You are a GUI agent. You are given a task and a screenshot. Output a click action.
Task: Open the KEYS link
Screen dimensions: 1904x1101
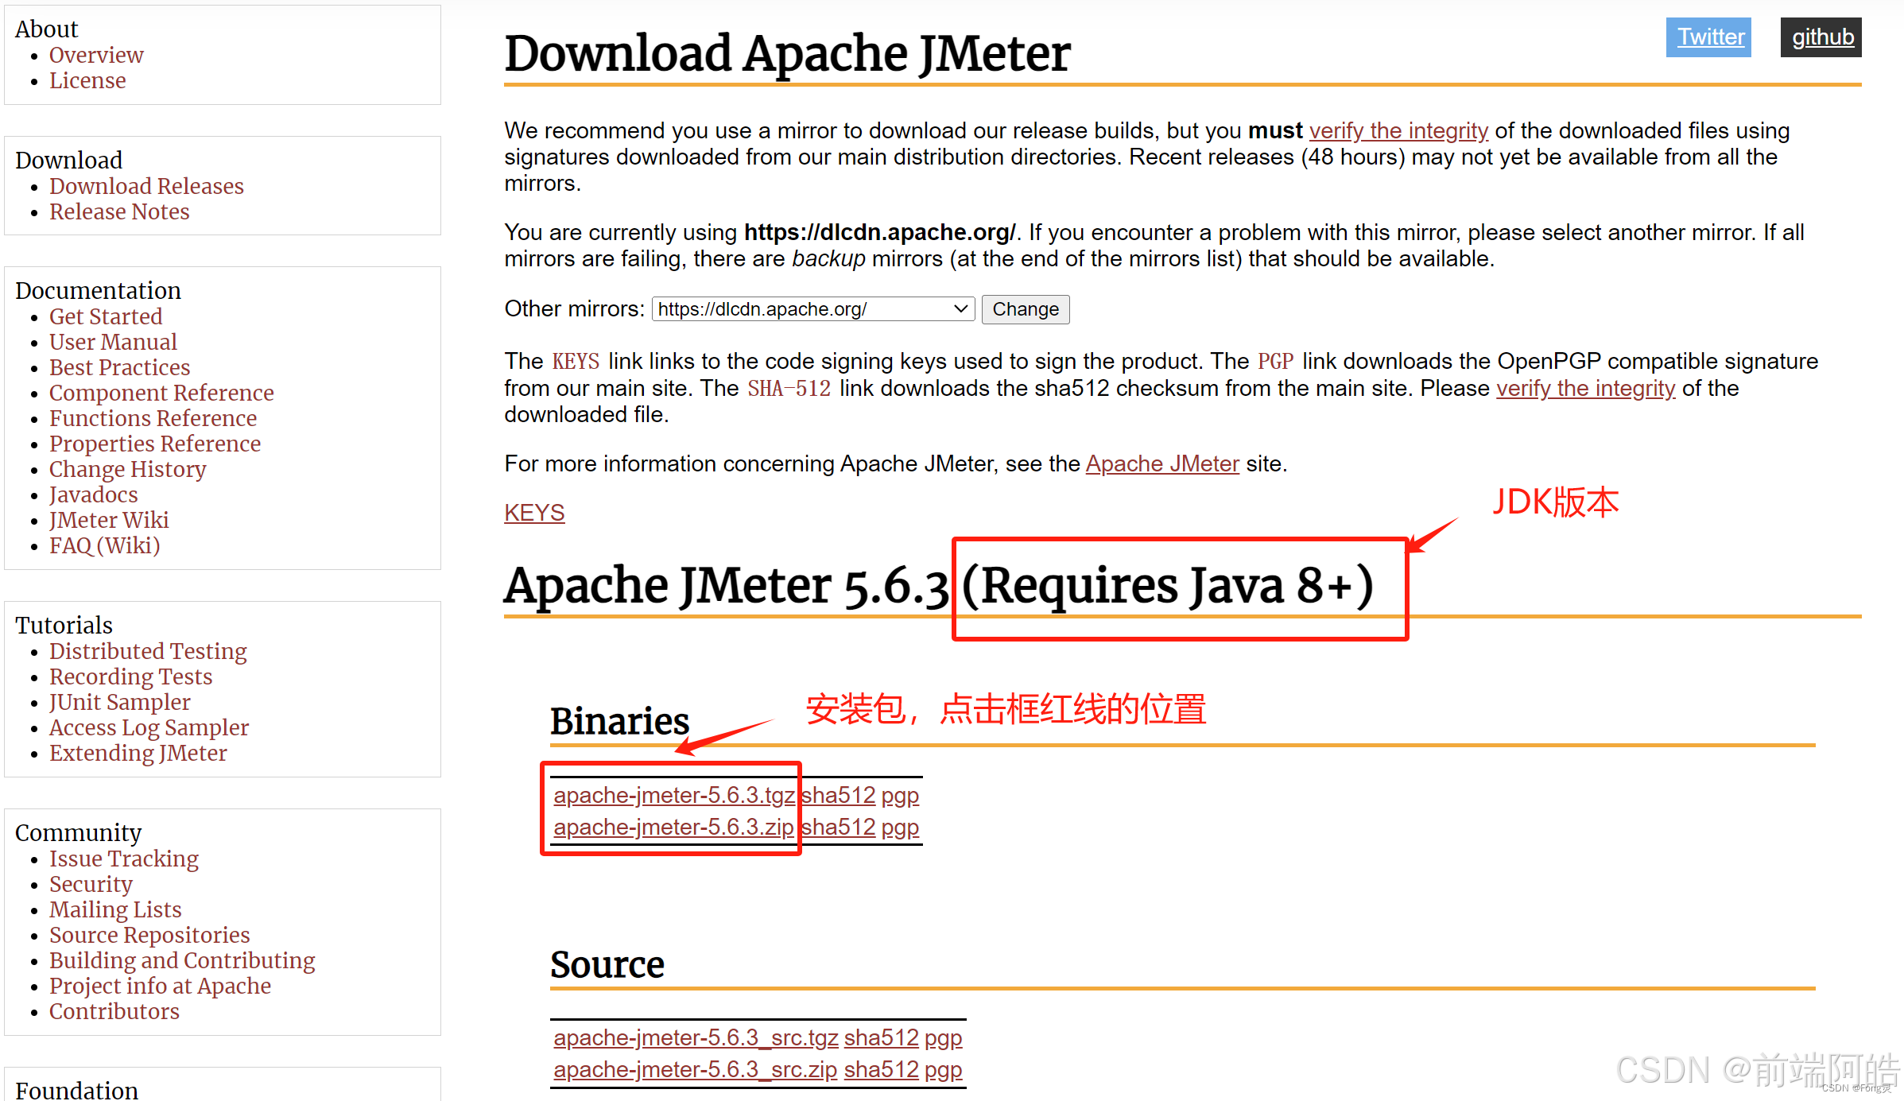[534, 513]
